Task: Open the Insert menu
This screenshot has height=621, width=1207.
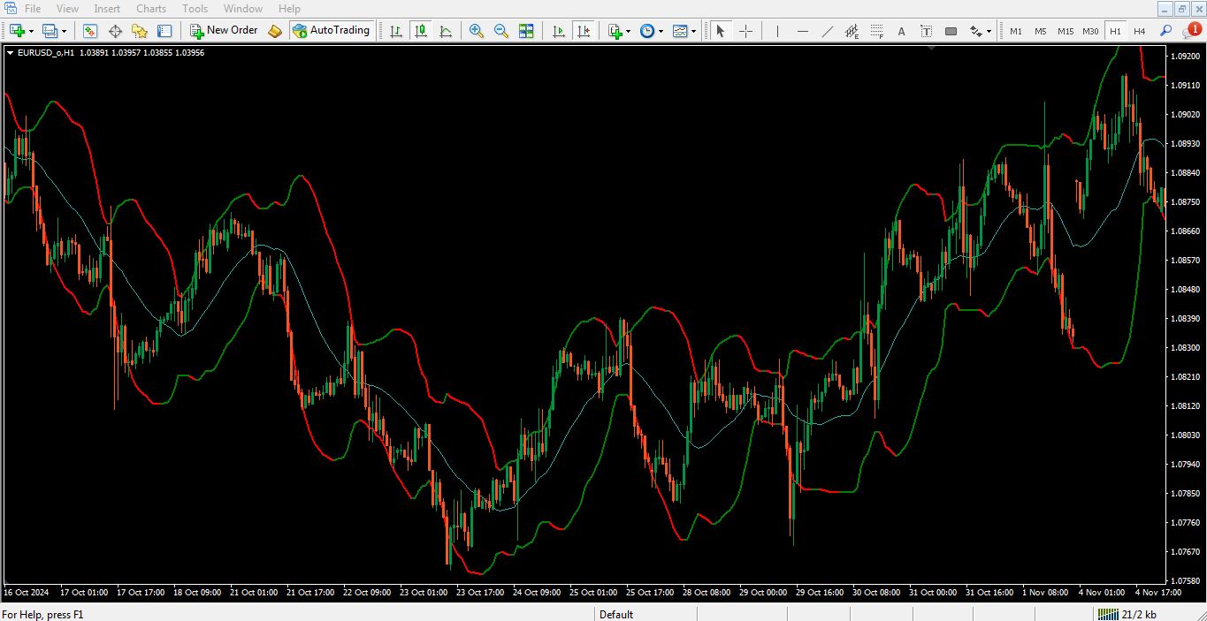Action: 107,9
